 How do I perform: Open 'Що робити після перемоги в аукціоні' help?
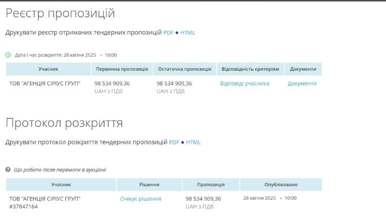click(60, 170)
